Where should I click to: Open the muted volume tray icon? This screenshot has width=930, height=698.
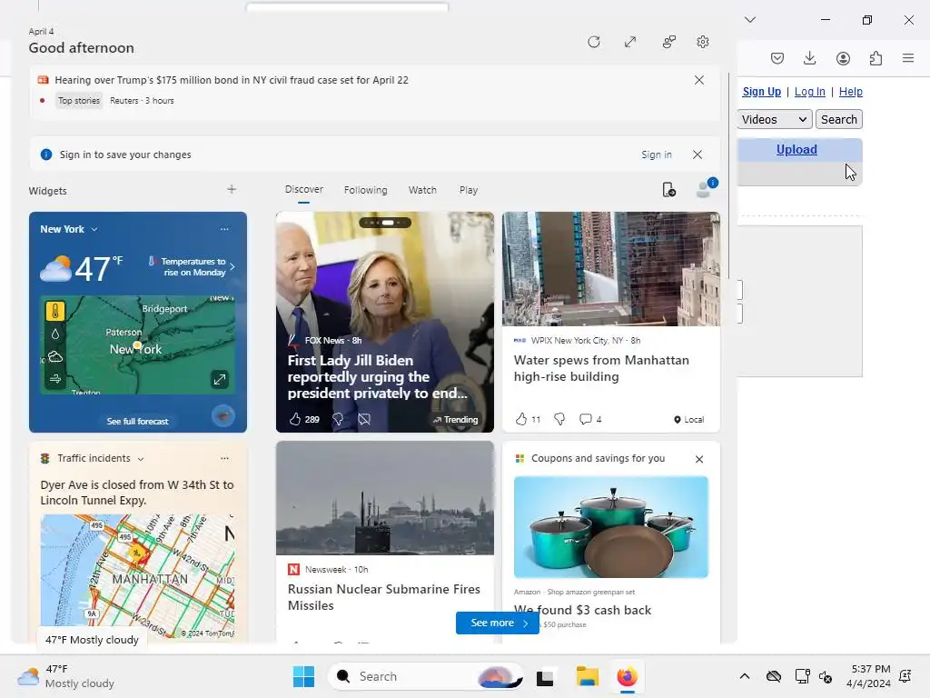point(826,676)
